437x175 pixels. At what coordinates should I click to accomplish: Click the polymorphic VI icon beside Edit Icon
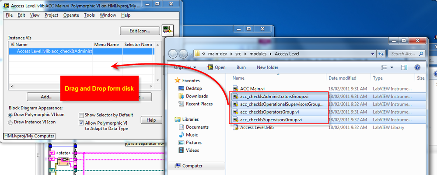click(x=168, y=30)
